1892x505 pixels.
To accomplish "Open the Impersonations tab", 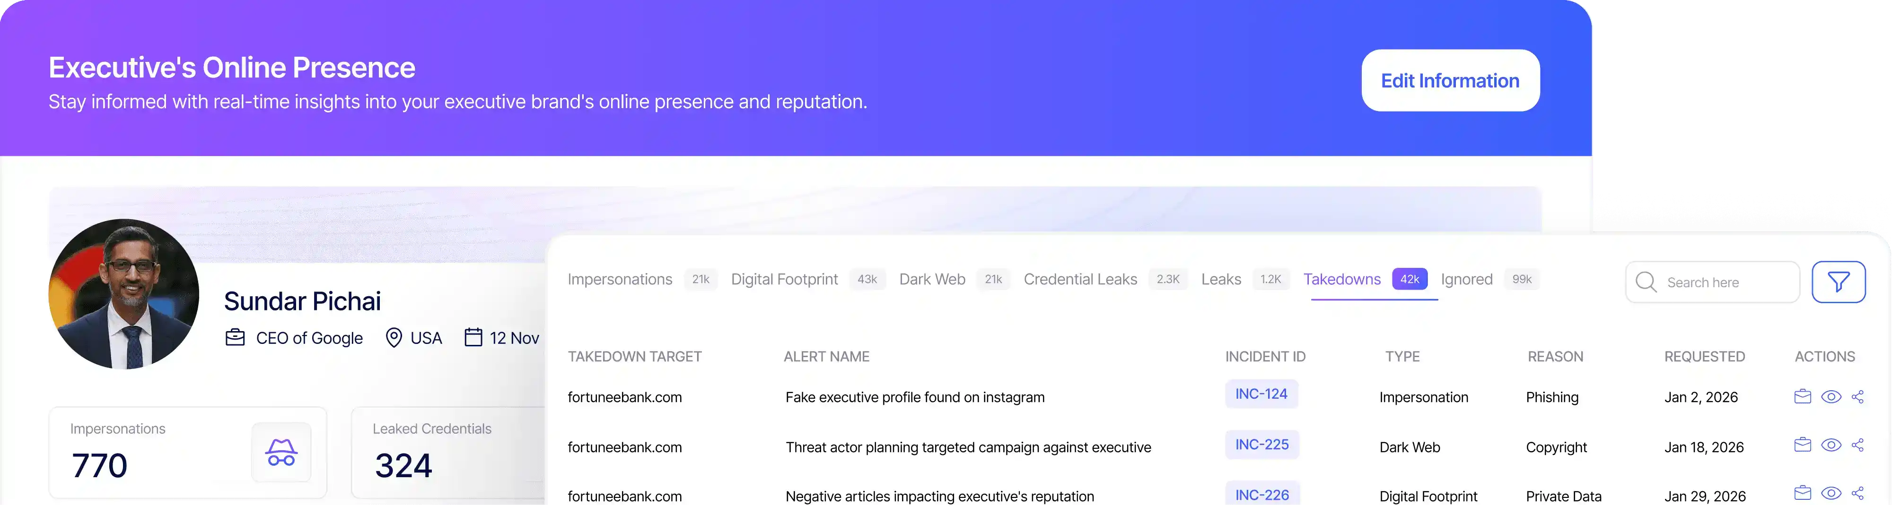I will click(620, 279).
